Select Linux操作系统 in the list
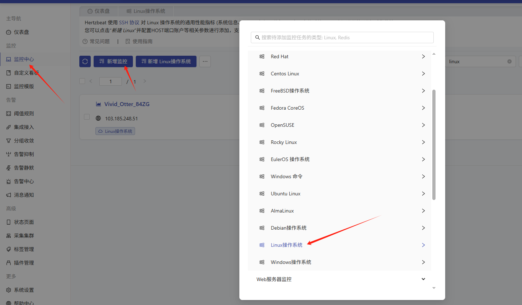Screen dimensions: 522x305 (339, 245)
